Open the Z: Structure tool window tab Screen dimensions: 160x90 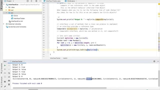[x=1, y=82]
